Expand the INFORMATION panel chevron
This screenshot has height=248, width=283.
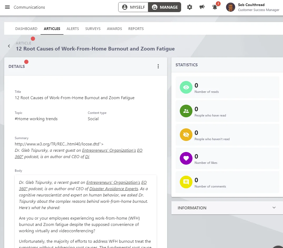(x=274, y=207)
